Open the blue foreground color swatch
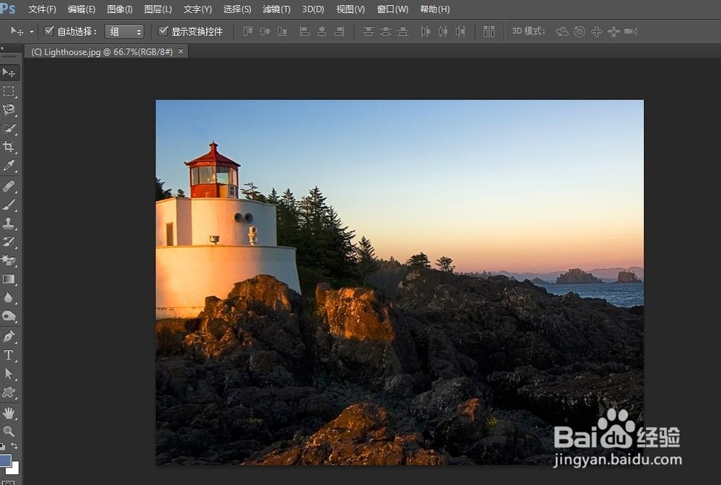 click(x=5, y=460)
